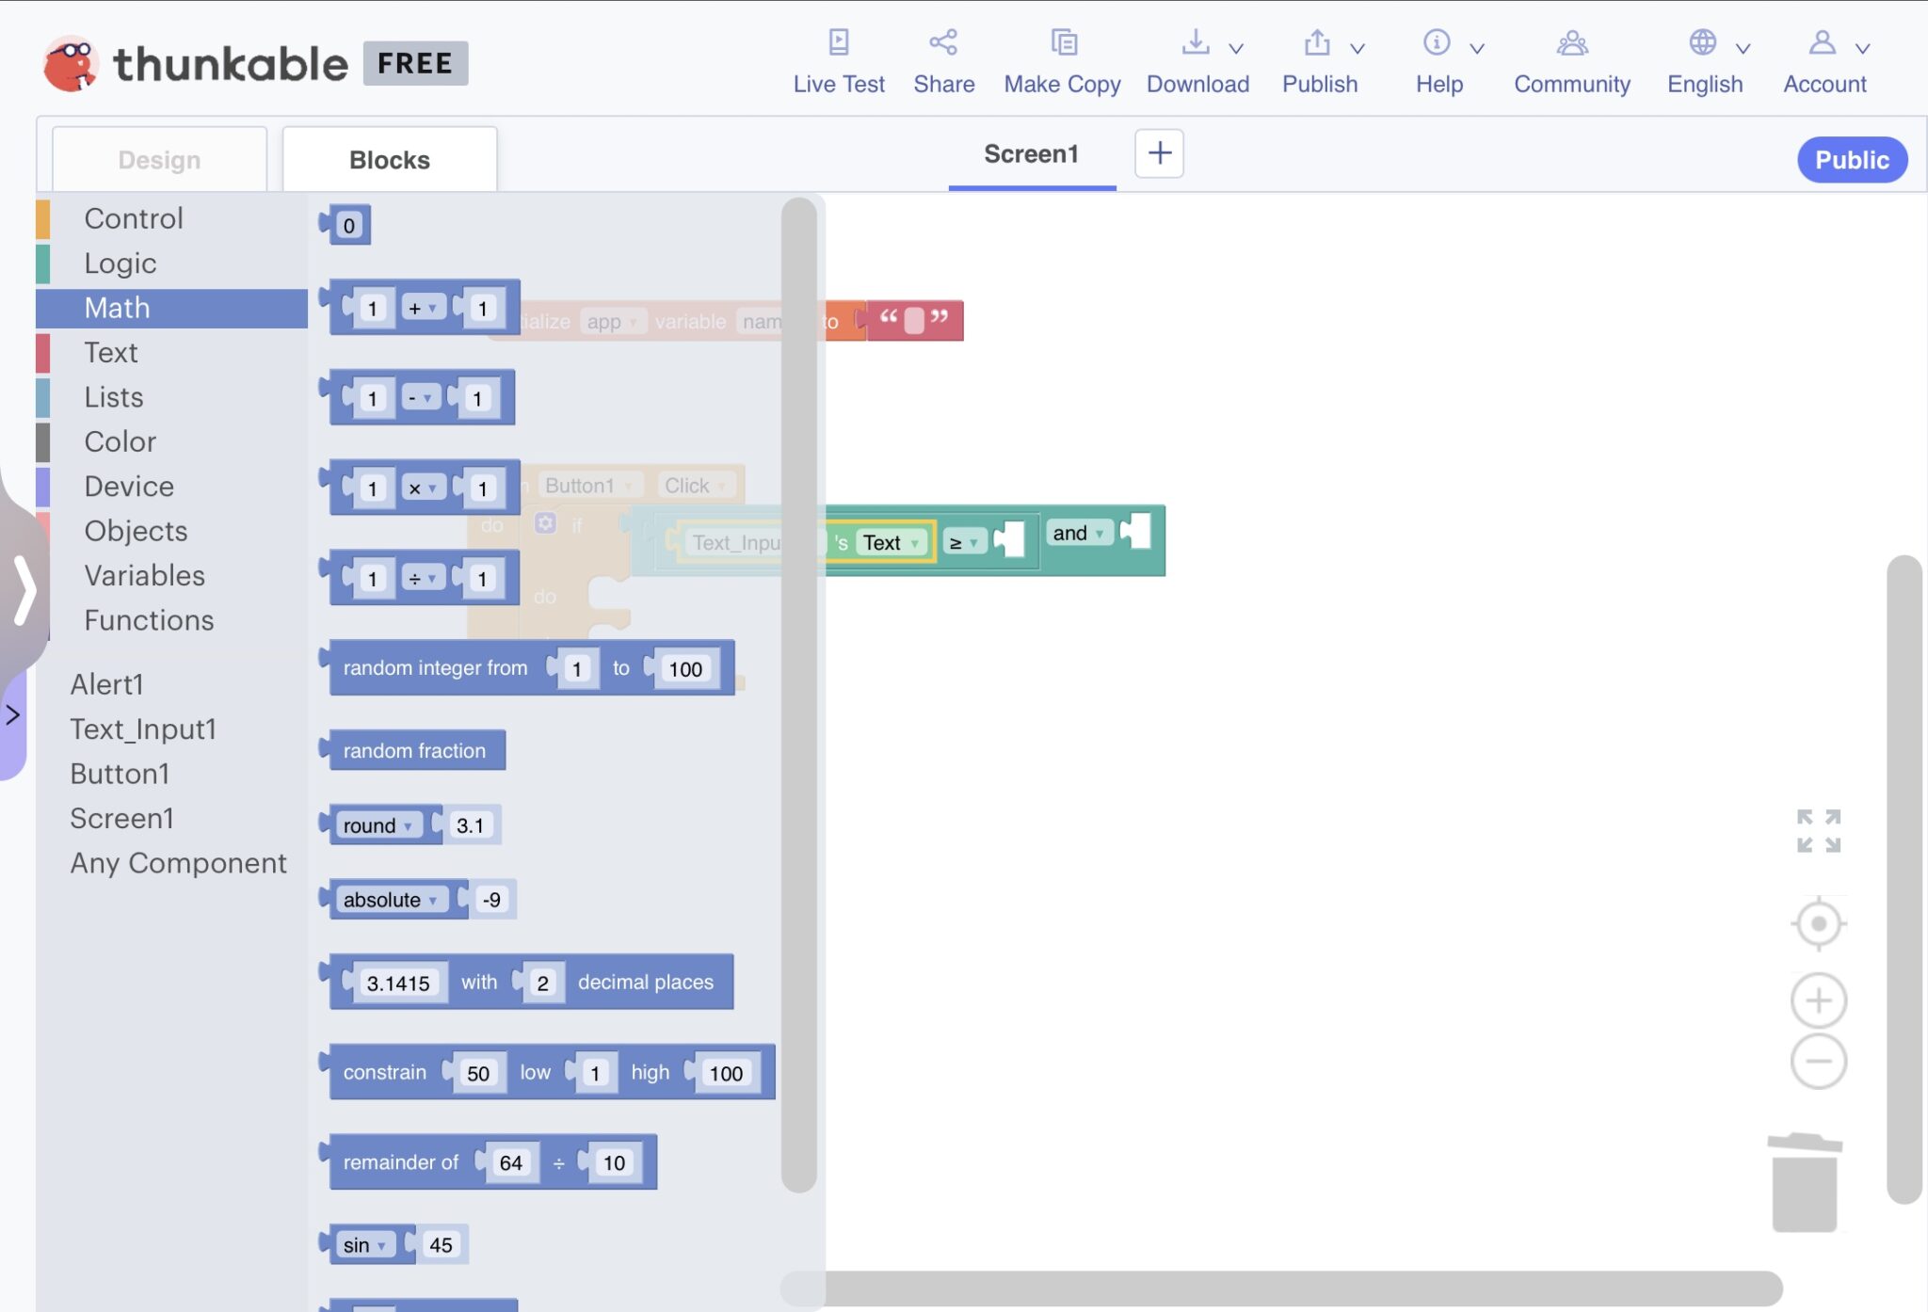Select the Screen1 tab

pyautogui.click(x=1030, y=153)
